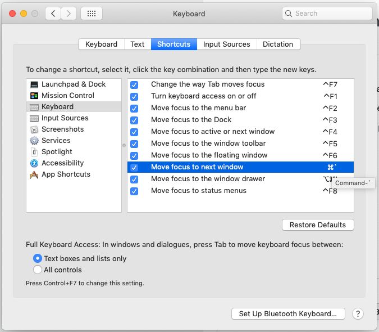Uncheck Move focus to the window toolbar

[134, 144]
